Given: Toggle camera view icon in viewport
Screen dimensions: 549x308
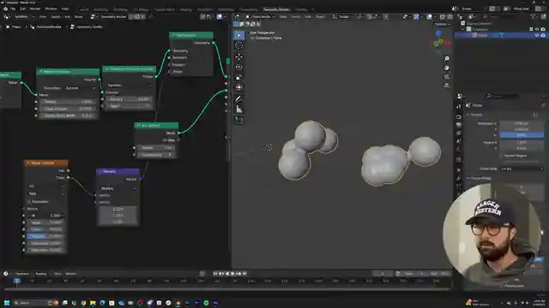Looking at the screenshot, I should click(446, 76).
